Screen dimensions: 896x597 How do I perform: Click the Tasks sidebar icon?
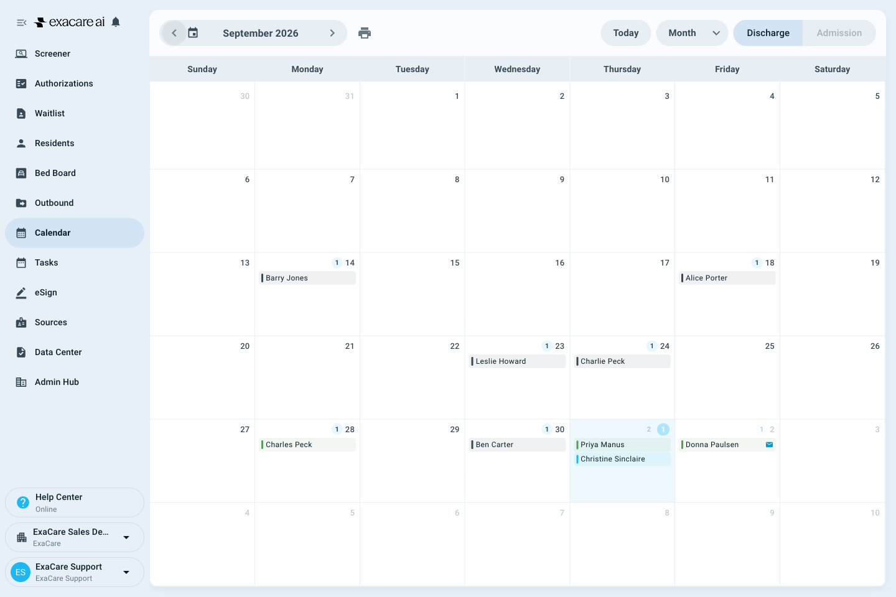(21, 262)
